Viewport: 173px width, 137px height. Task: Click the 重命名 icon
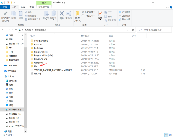click(x=69, y=13)
